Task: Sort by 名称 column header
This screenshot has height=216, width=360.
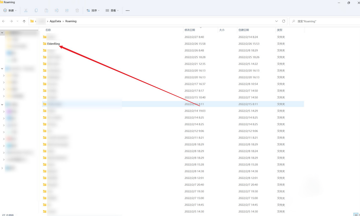Action: coord(48,30)
